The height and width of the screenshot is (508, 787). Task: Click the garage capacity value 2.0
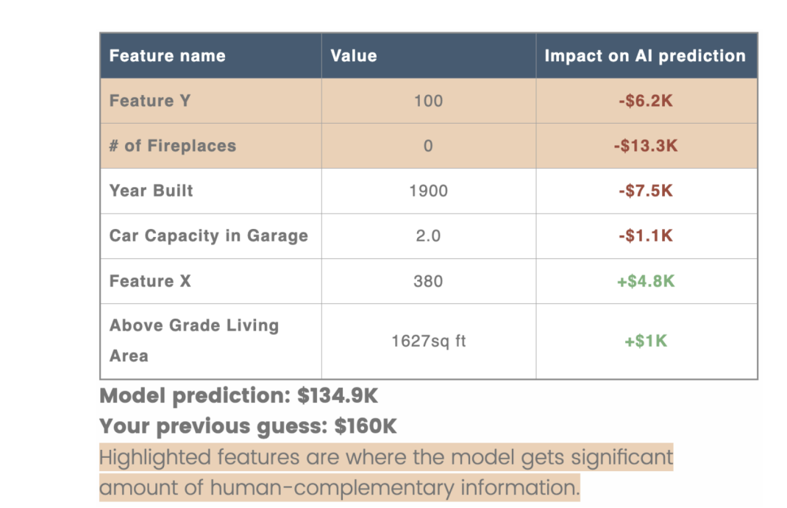[x=428, y=236]
